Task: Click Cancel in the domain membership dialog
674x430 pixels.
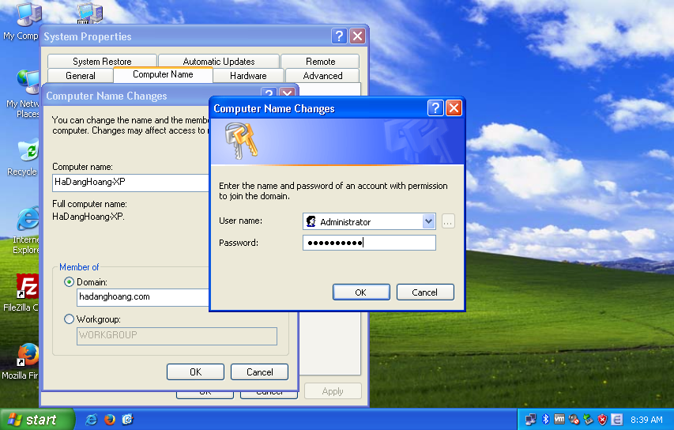Action: (x=260, y=372)
